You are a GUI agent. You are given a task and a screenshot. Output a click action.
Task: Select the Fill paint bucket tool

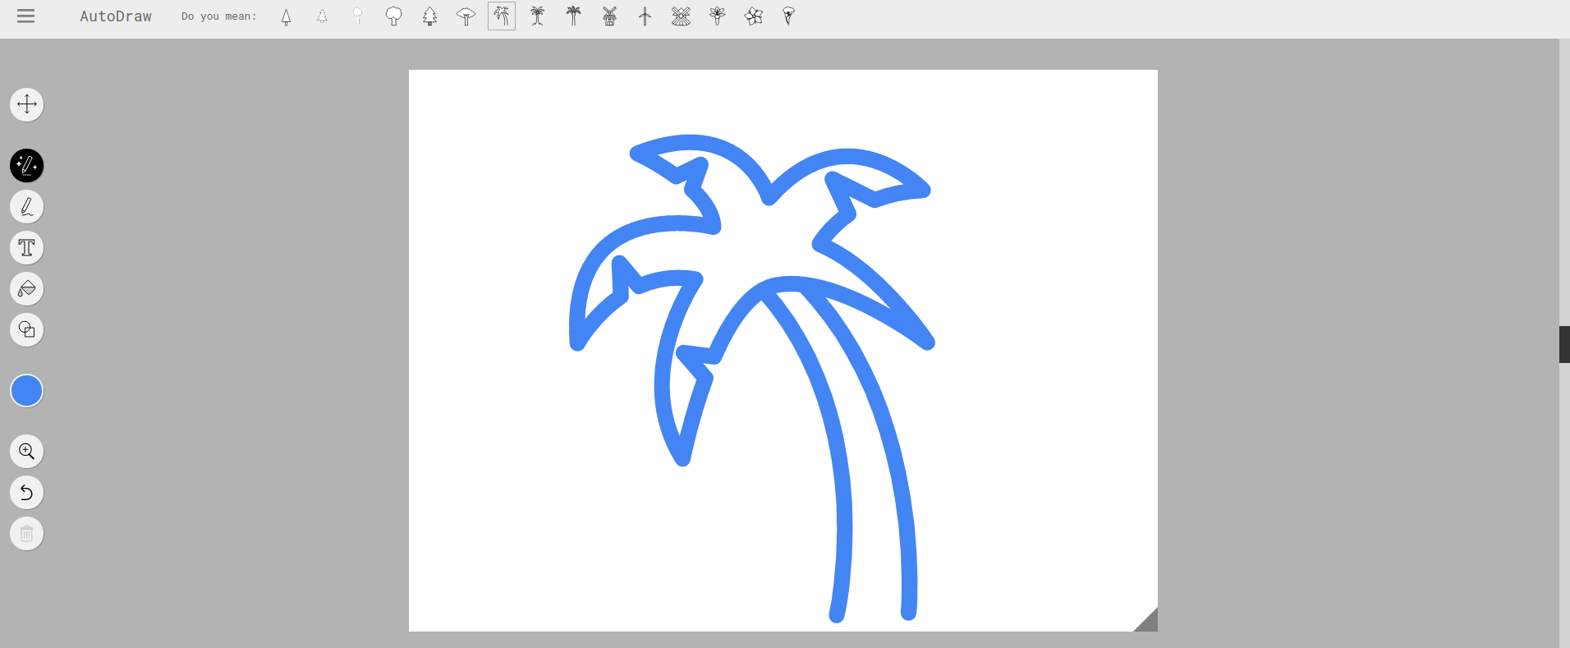26,289
